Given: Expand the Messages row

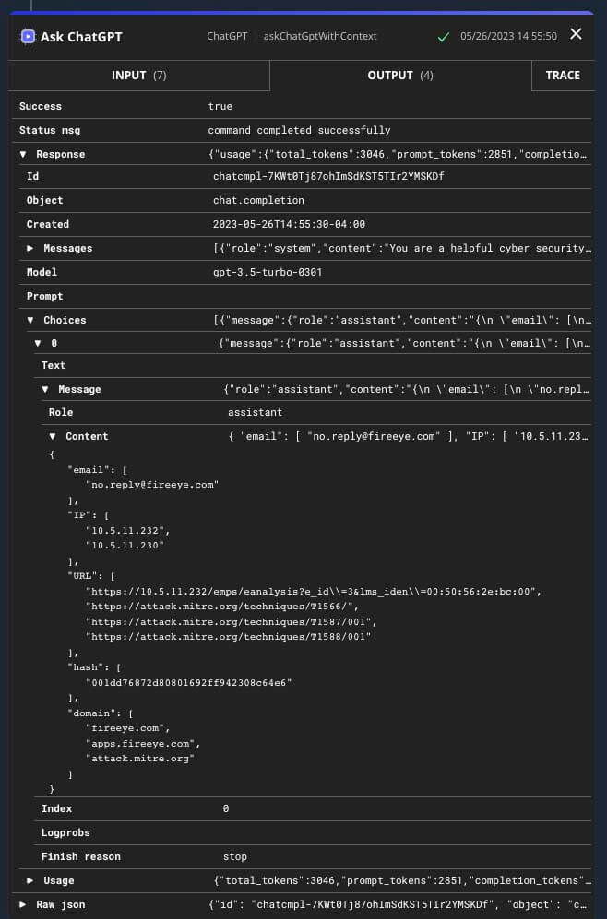Looking at the screenshot, I should click(x=30, y=249).
